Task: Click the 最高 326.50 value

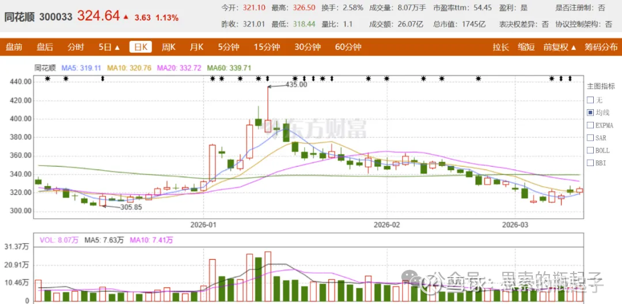Action: click(303, 7)
